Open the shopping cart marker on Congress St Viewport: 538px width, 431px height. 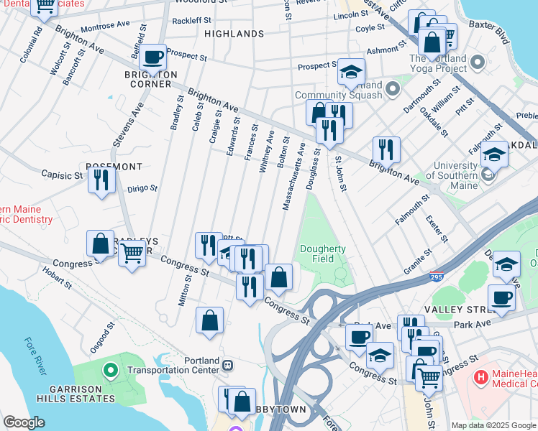[132, 254]
